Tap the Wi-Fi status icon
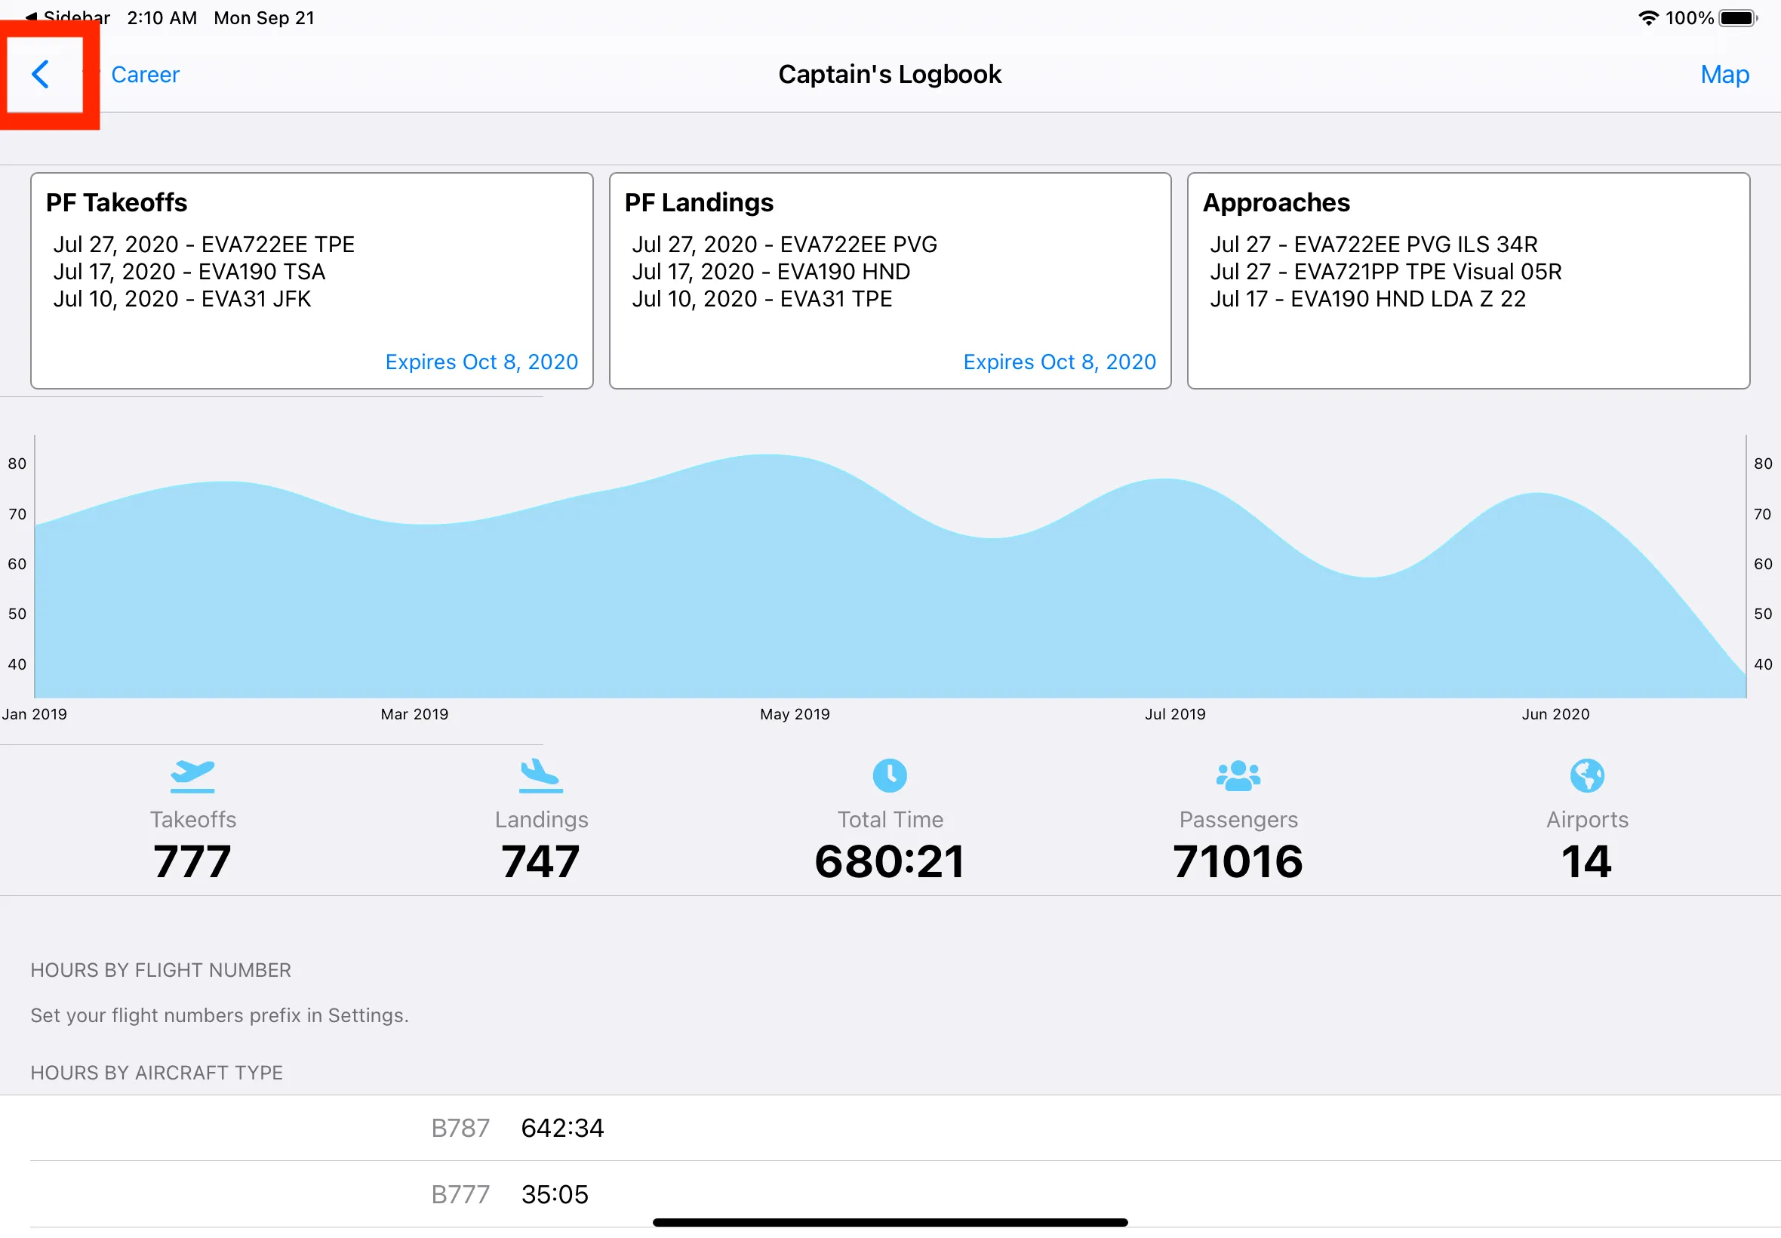Screen dimensions: 1781x1238 coord(1648,18)
